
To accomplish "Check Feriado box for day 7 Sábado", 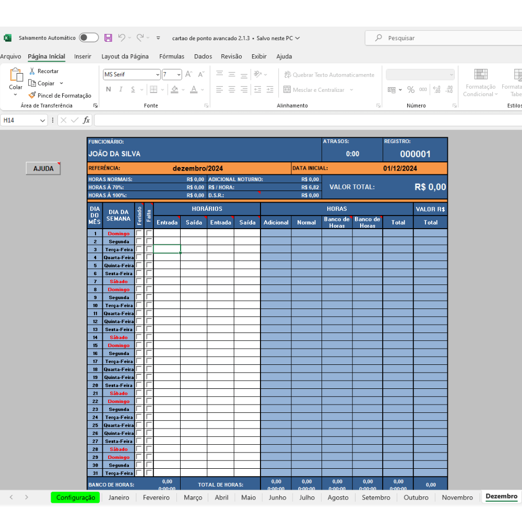I will (x=139, y=281).
